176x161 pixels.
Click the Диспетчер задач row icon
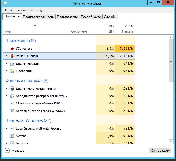coord(12,63)
